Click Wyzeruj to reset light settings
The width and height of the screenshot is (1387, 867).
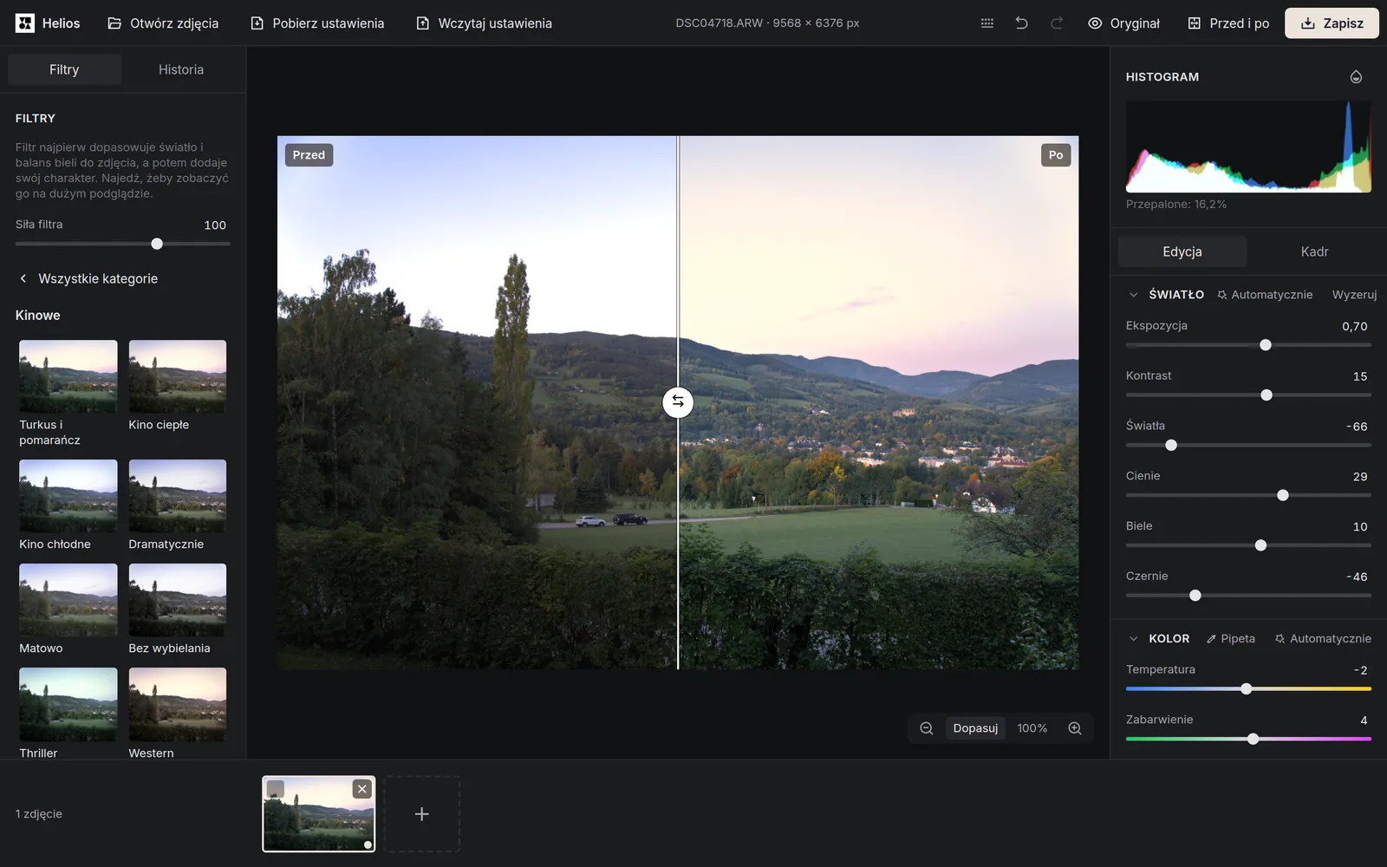point(1354,295)
